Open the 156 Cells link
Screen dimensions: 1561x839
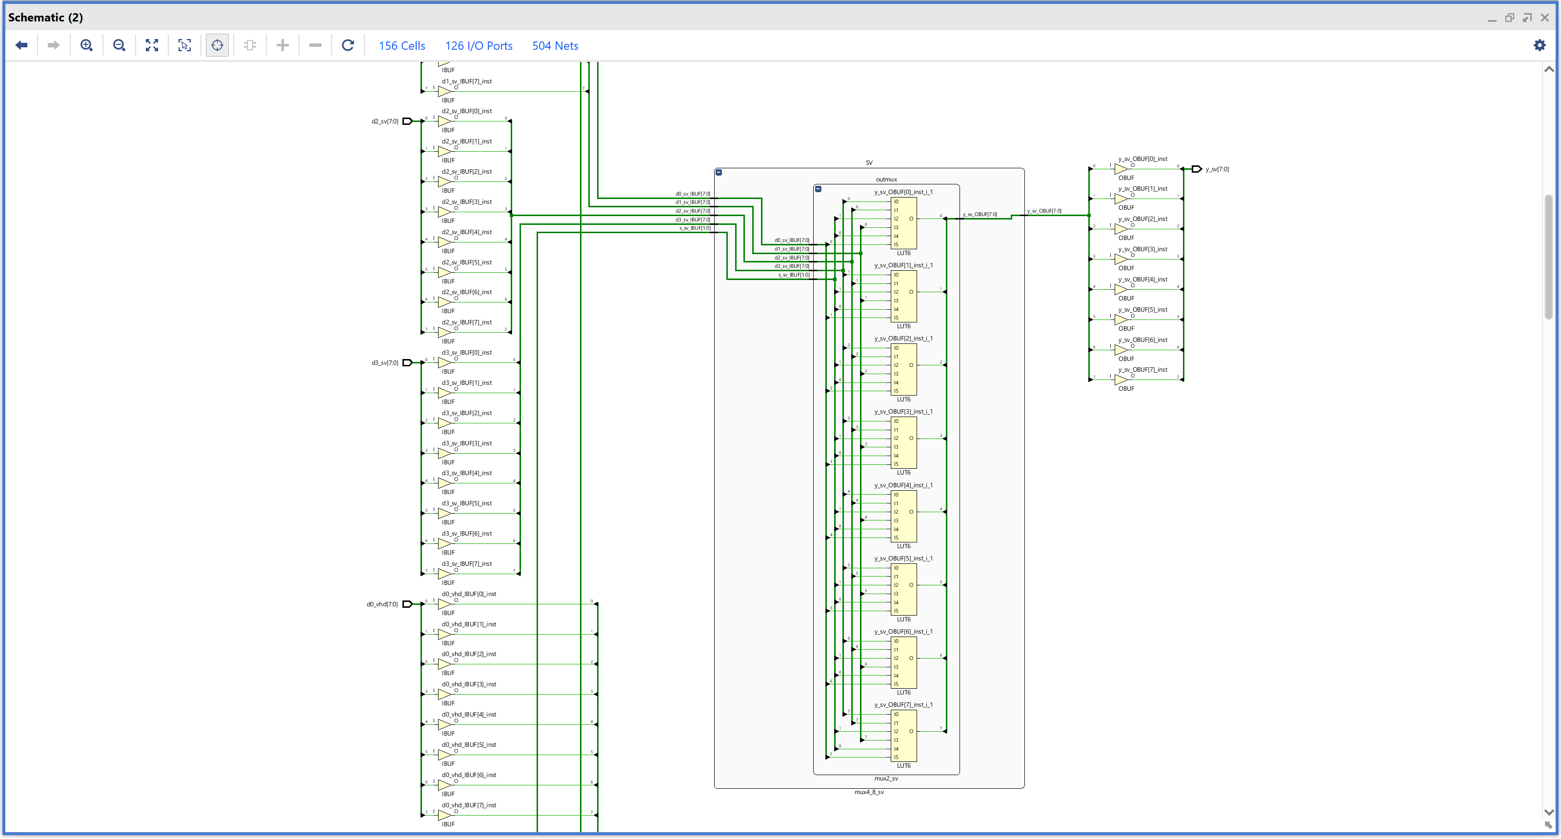click(x=402, y=46)
